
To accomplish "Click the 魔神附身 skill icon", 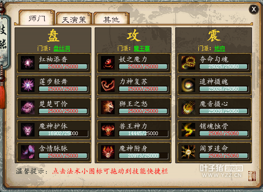I will point(108,152).
